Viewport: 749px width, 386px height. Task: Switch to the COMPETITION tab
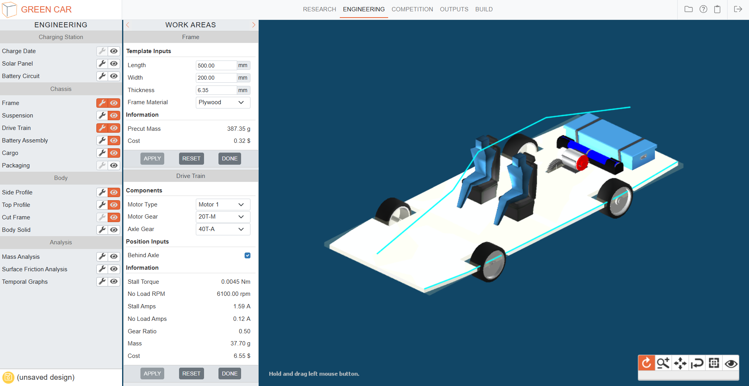tap(412, 9)
